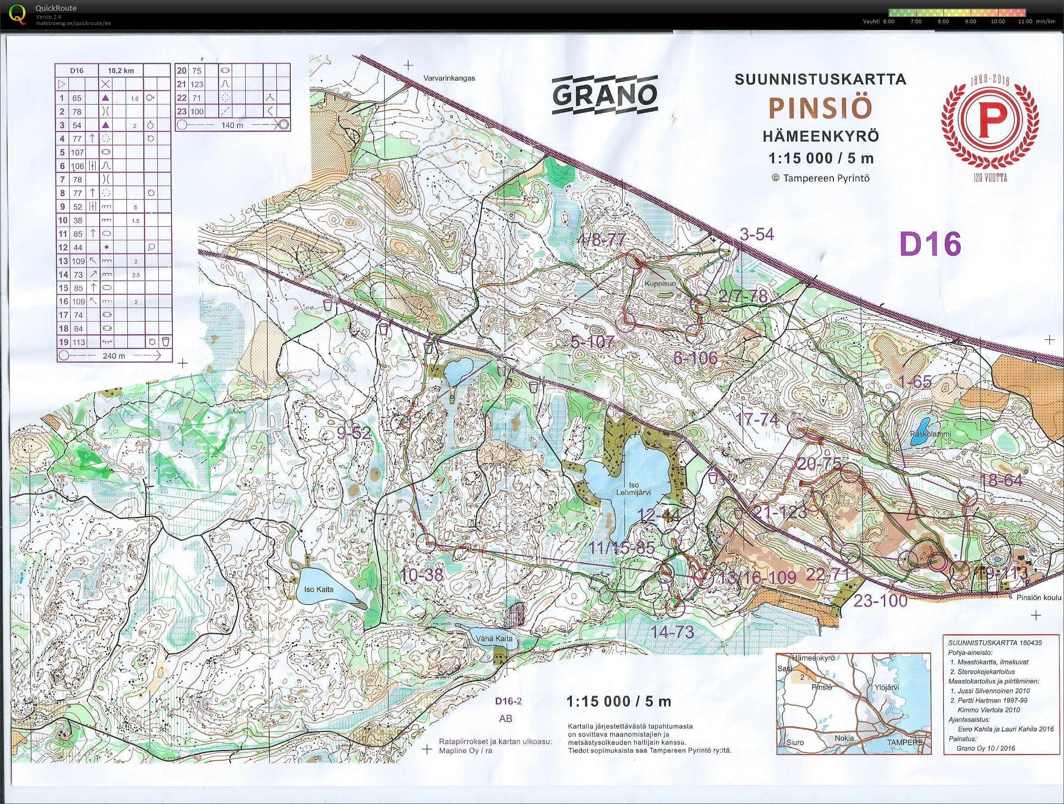Click the 'D16-2' course code
This screenshot has height=804, width=1064.
[x=509, y=701]
